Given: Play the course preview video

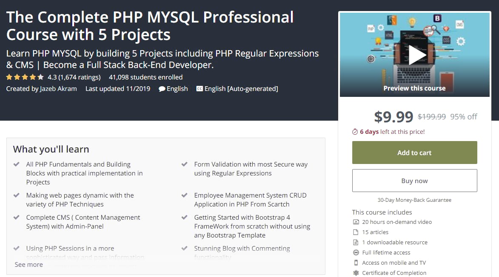Looking at the screenshot, I should [415, 54].
